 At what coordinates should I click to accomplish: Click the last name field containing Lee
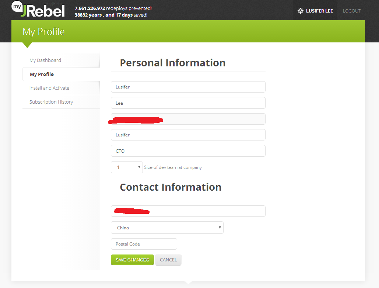coord(188,103)
